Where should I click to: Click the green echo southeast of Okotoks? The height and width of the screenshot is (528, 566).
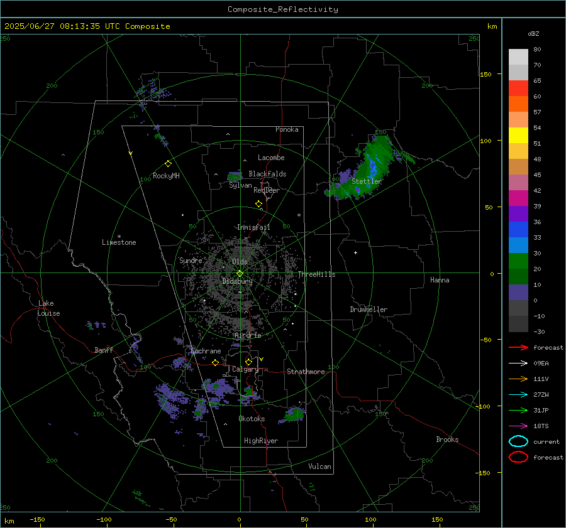[294, 414]
